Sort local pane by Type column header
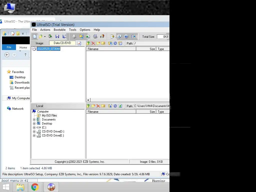The image size is (256, 192). point(163,112)
